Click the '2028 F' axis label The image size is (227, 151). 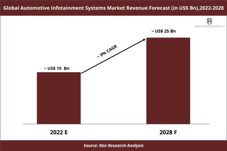coord(168,132)
